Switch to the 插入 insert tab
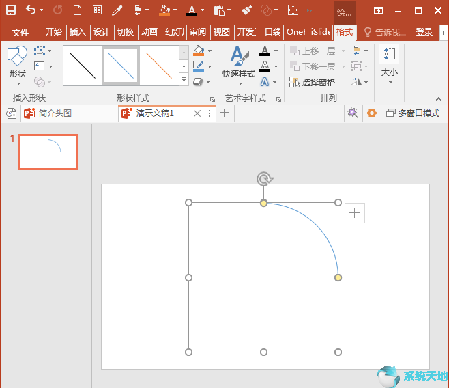Image resolution: width=449 pixels, height=388 pixels. 78,32
